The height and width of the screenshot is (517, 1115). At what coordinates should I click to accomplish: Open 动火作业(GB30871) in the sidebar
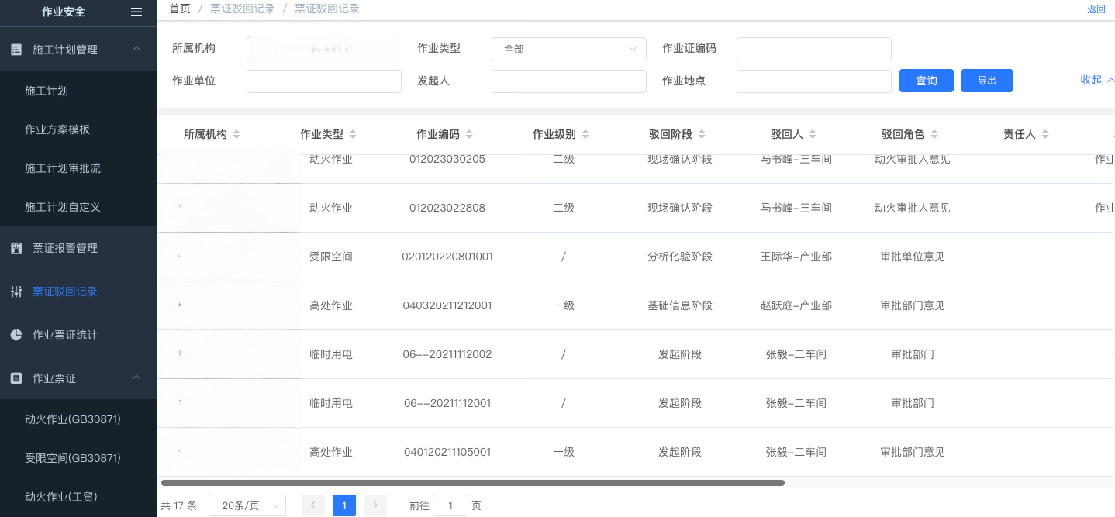(73, 419)
